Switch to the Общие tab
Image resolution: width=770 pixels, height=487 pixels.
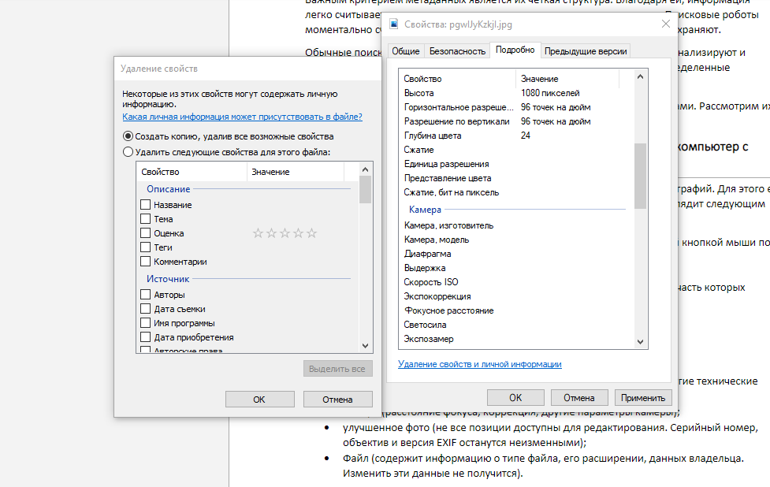pyautogui.click(x=406, y=51)
